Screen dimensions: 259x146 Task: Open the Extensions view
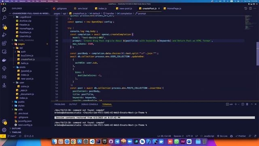4,43
